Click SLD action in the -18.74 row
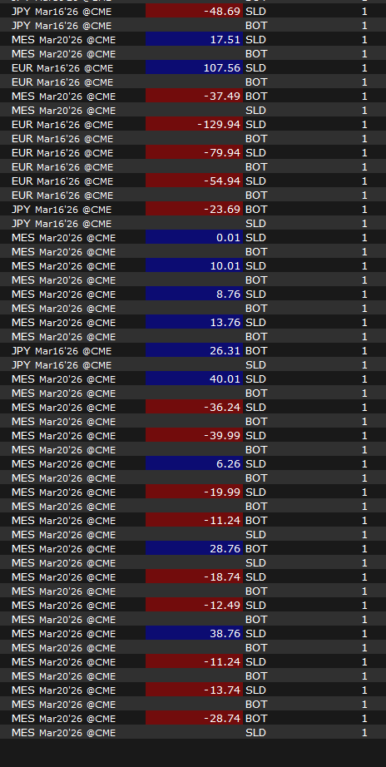 tap(256, 577)
